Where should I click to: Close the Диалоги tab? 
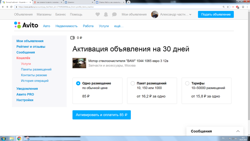92,3
